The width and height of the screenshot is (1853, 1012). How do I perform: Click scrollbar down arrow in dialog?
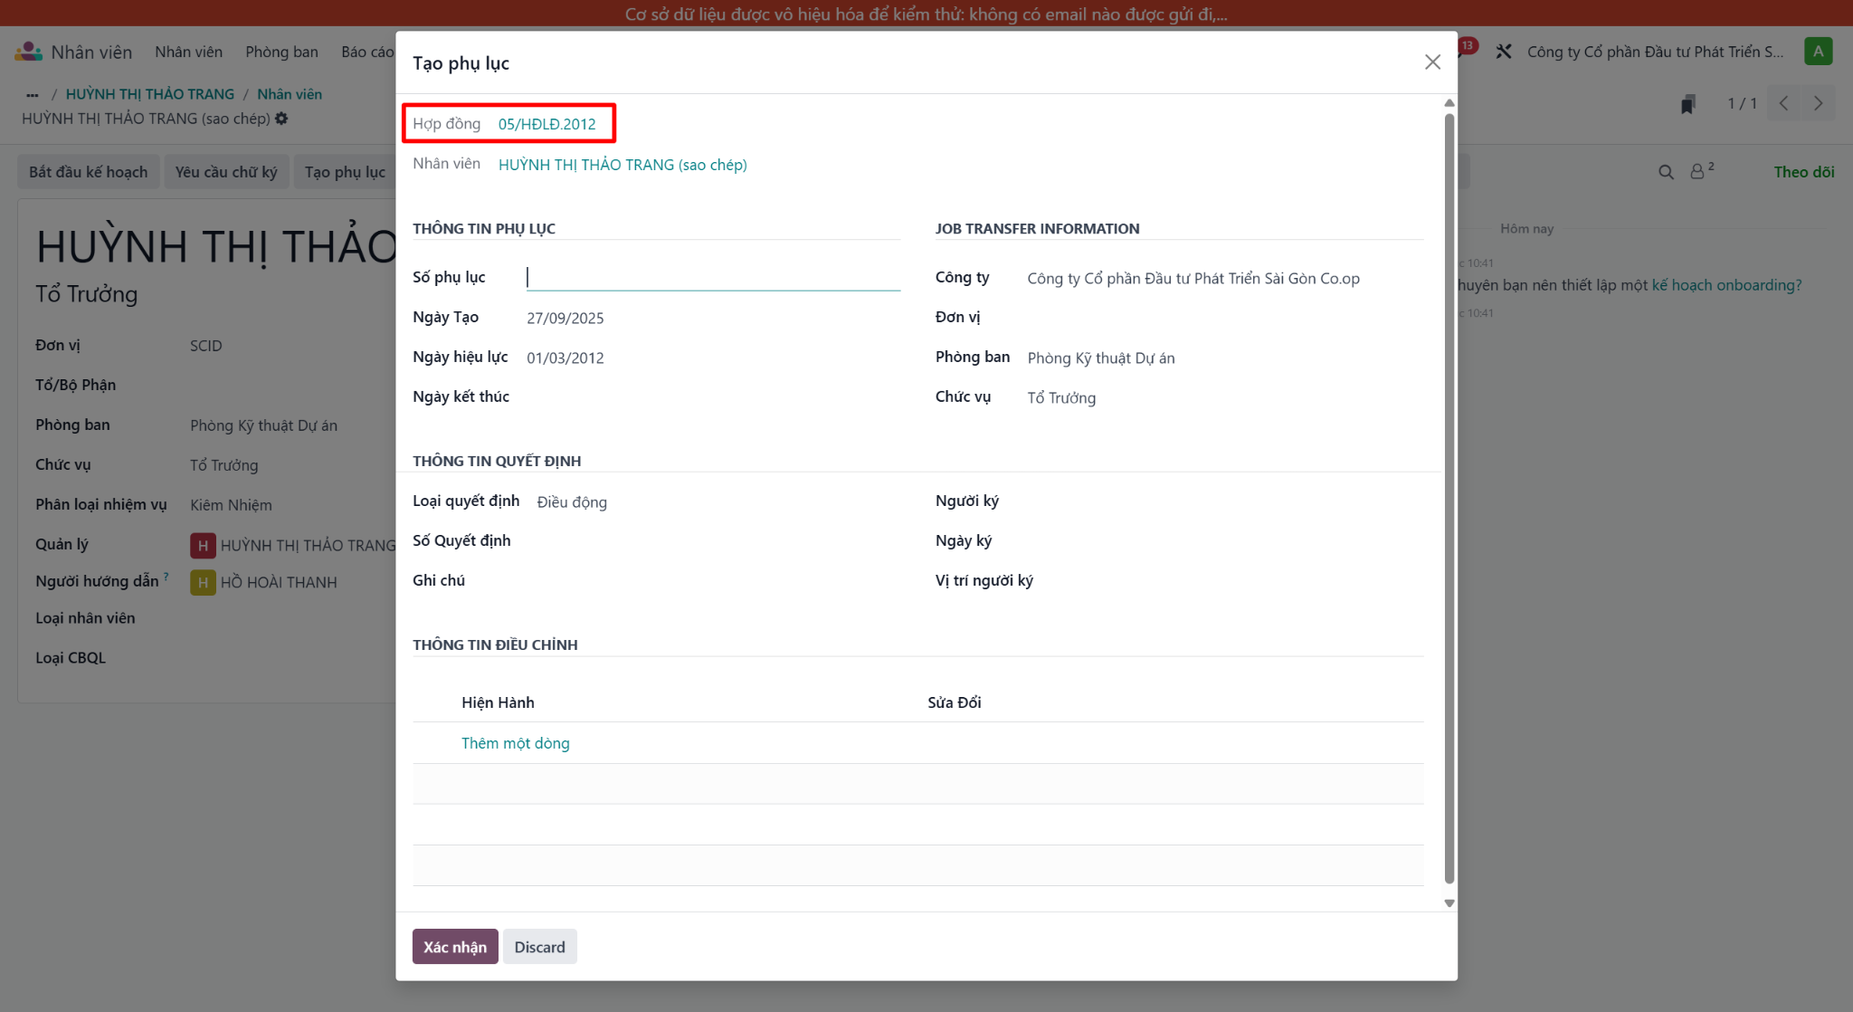point(1449,903)
